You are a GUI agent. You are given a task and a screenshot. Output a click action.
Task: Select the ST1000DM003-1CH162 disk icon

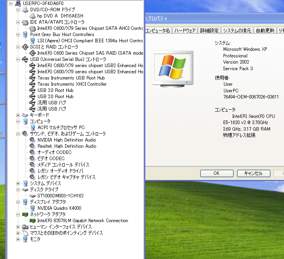tap(33, 196)
